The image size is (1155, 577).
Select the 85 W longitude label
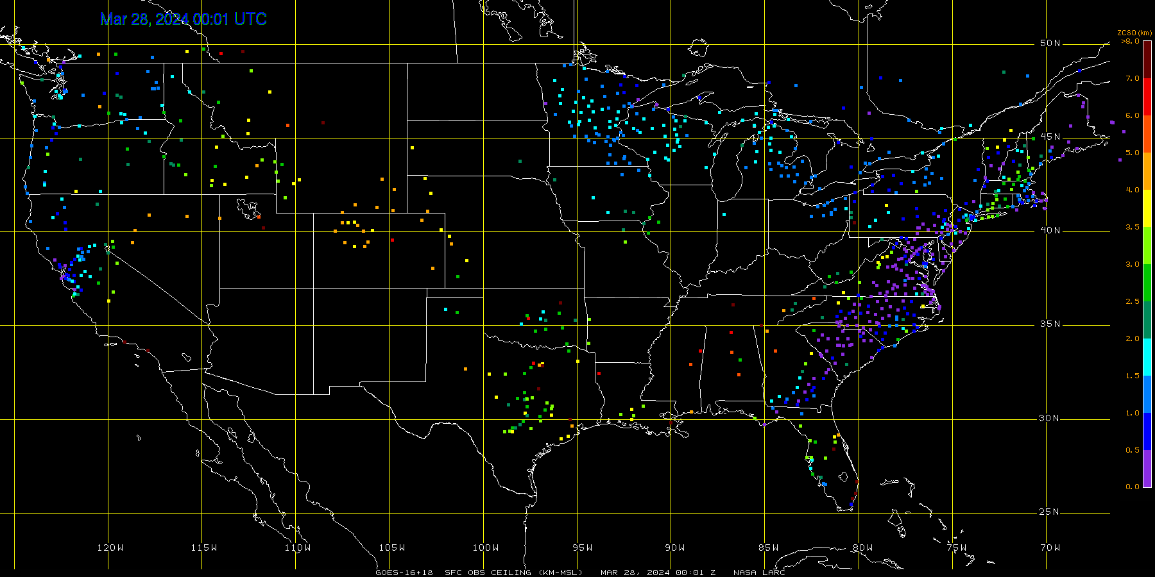(x=769, y=548)
